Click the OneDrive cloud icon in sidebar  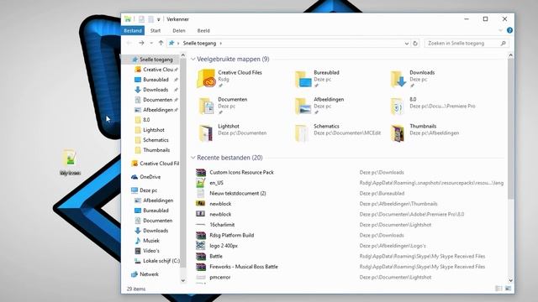click(134, 177)
